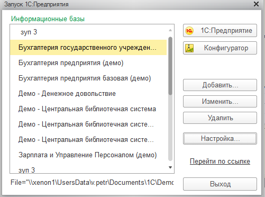
Task: Select Бухгалтерия государственного учрежден... base
Action: (88, 48)
